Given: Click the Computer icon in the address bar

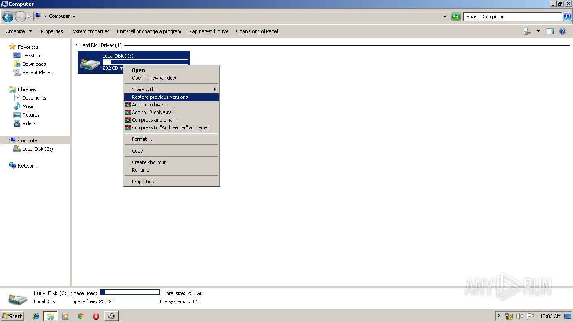Looking at the screenshot, I should (38, 16).
